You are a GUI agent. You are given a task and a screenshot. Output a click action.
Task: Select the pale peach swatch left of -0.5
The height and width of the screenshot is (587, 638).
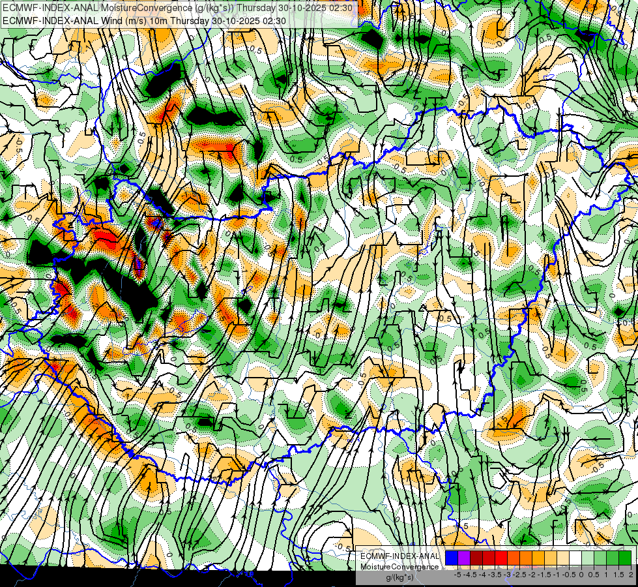562,558
